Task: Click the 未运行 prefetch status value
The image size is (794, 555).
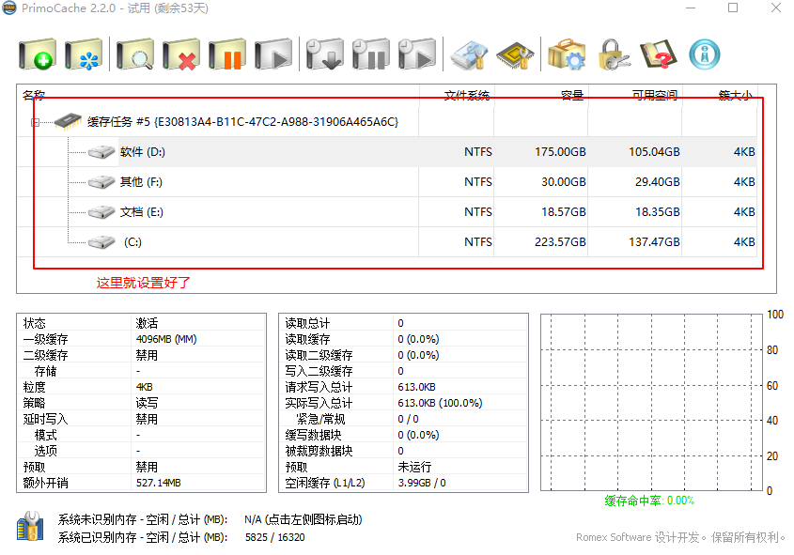Action: point(414,467)
